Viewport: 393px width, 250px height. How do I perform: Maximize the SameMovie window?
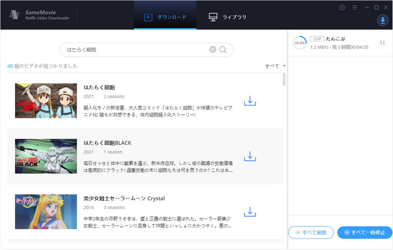(377, 7)
